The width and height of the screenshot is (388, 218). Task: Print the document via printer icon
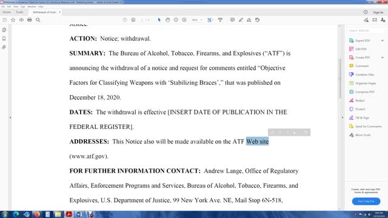(30, 20)
